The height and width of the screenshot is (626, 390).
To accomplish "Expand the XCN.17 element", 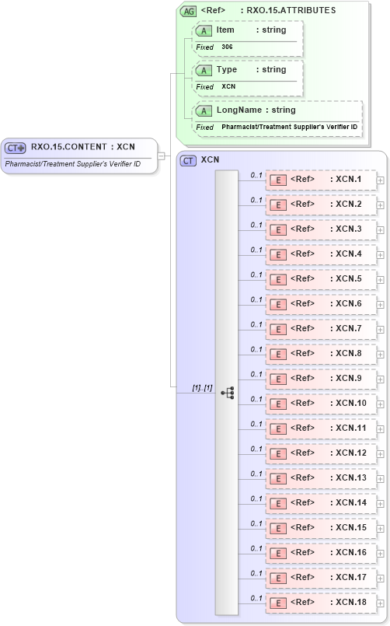I will [380, 579].
